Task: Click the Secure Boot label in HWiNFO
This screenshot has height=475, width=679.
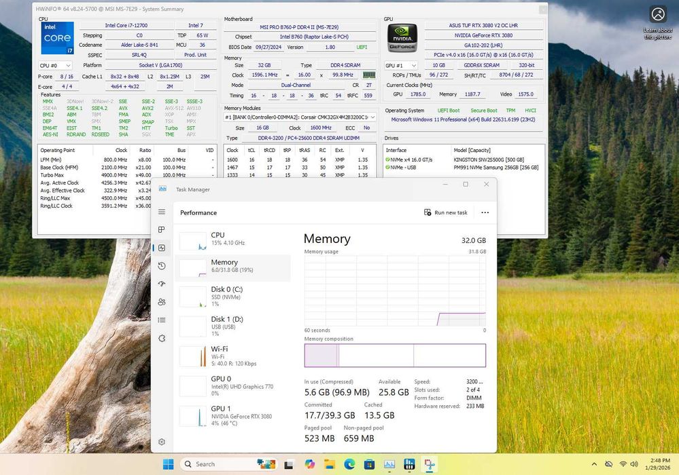Action: 484,111
